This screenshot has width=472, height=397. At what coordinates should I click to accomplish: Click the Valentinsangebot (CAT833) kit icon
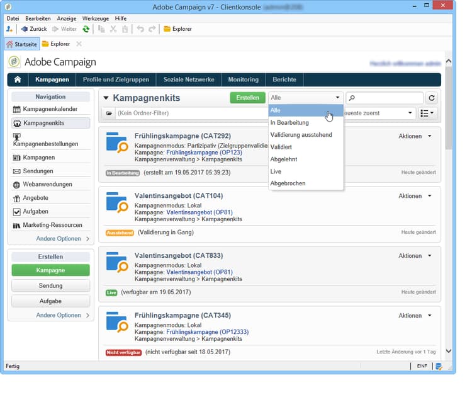coord(117,262)
